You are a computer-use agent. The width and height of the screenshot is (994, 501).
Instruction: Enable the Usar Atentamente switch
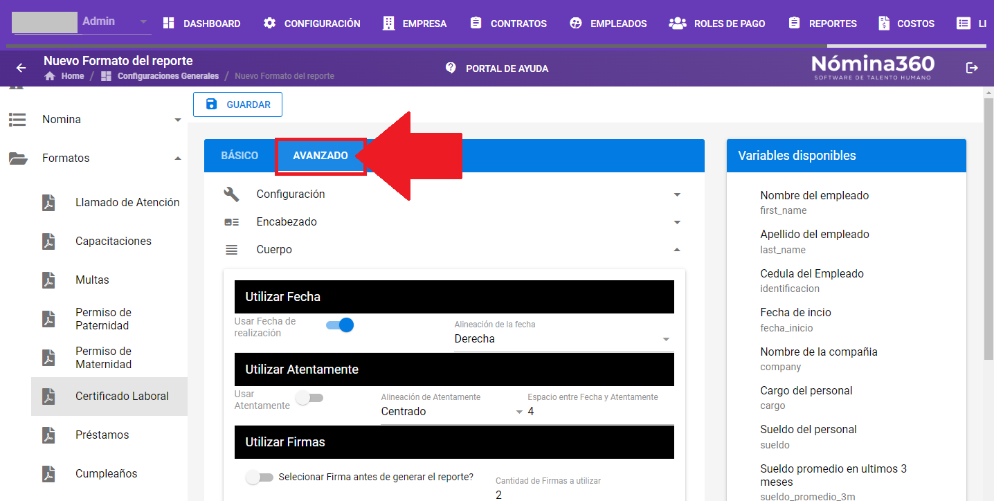[309, 398]
